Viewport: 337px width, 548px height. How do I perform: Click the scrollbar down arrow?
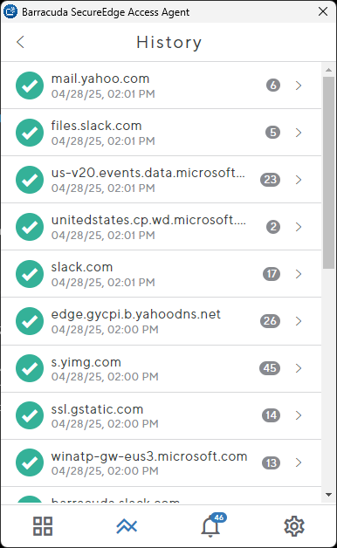[328, 495]
